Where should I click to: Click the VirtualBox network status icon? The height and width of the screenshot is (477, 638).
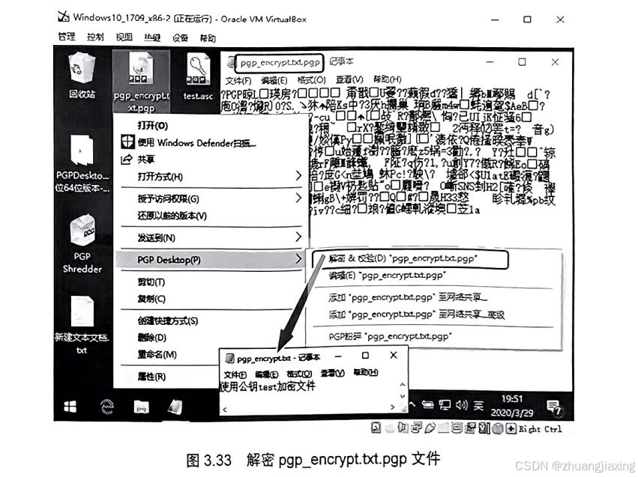click(x=416, y=428)
